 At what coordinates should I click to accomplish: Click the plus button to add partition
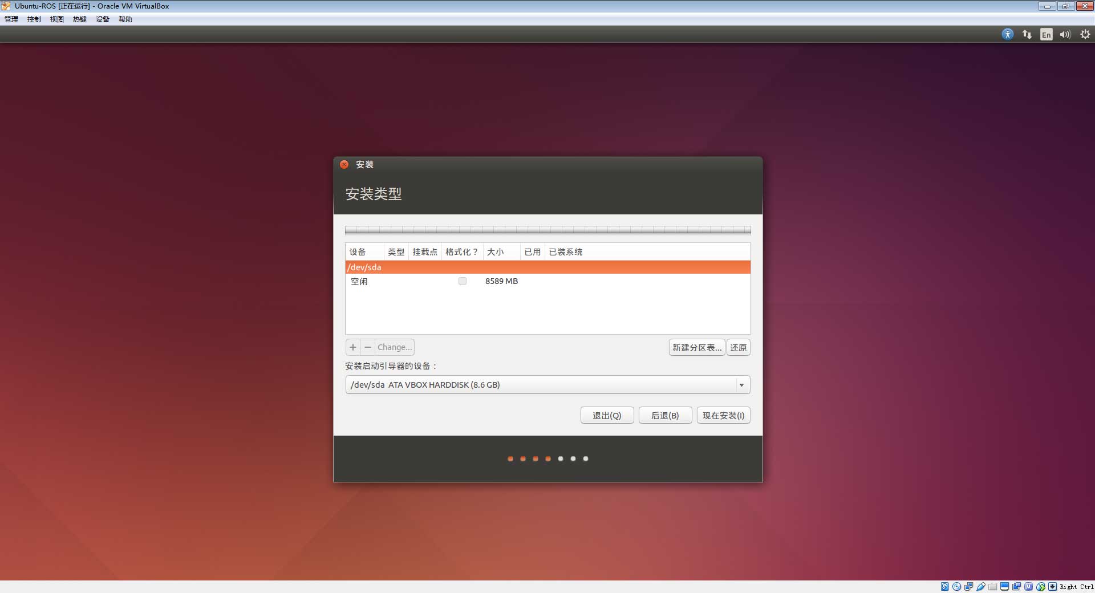click(x=353, y=347)
